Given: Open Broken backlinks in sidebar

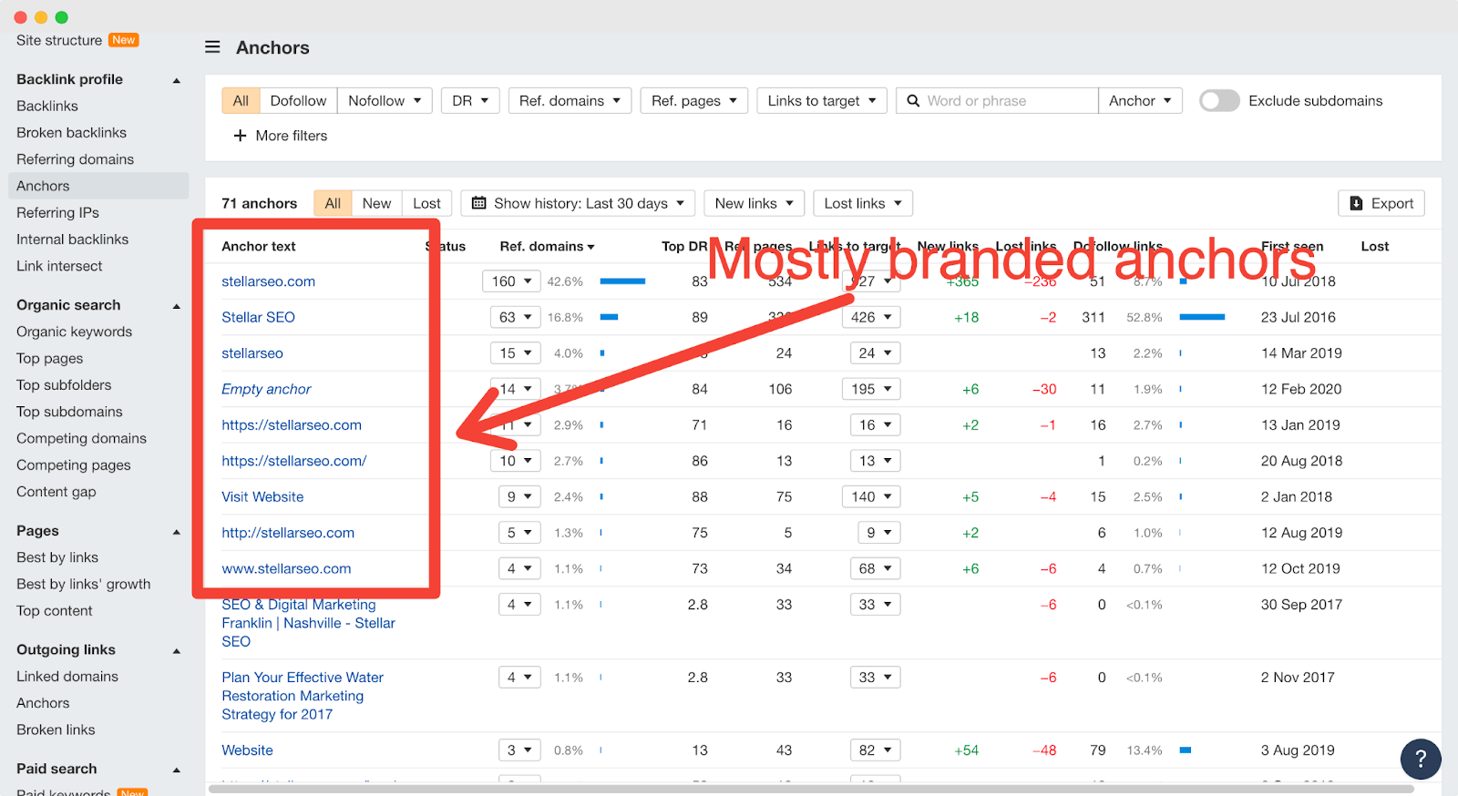Looking at the screenshot, I should coord(71,133).
